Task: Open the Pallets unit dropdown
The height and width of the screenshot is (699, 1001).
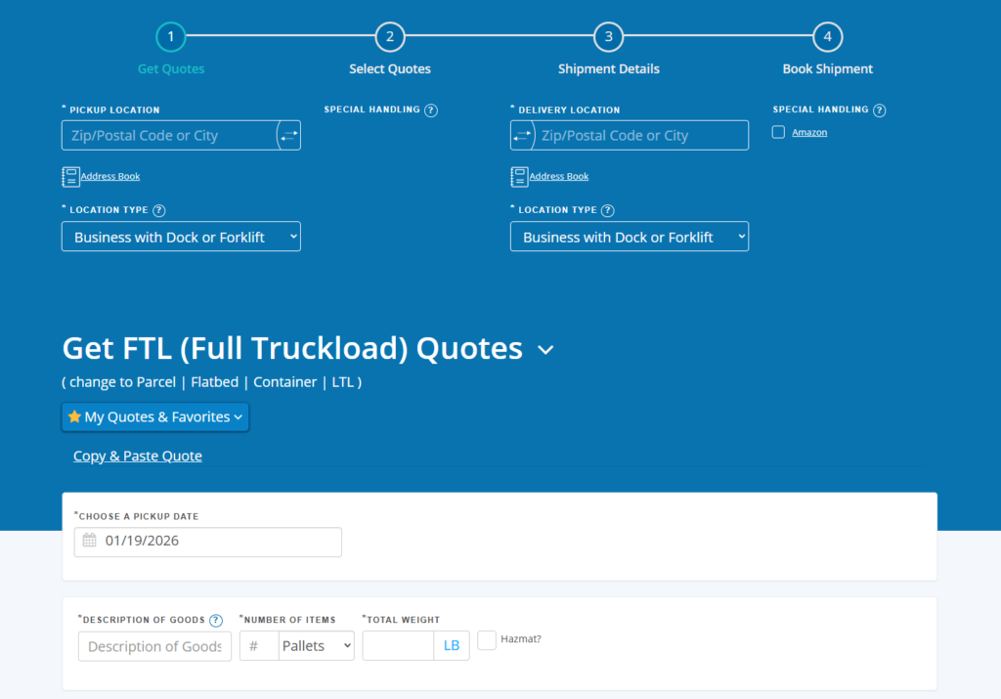Action: 316,645
